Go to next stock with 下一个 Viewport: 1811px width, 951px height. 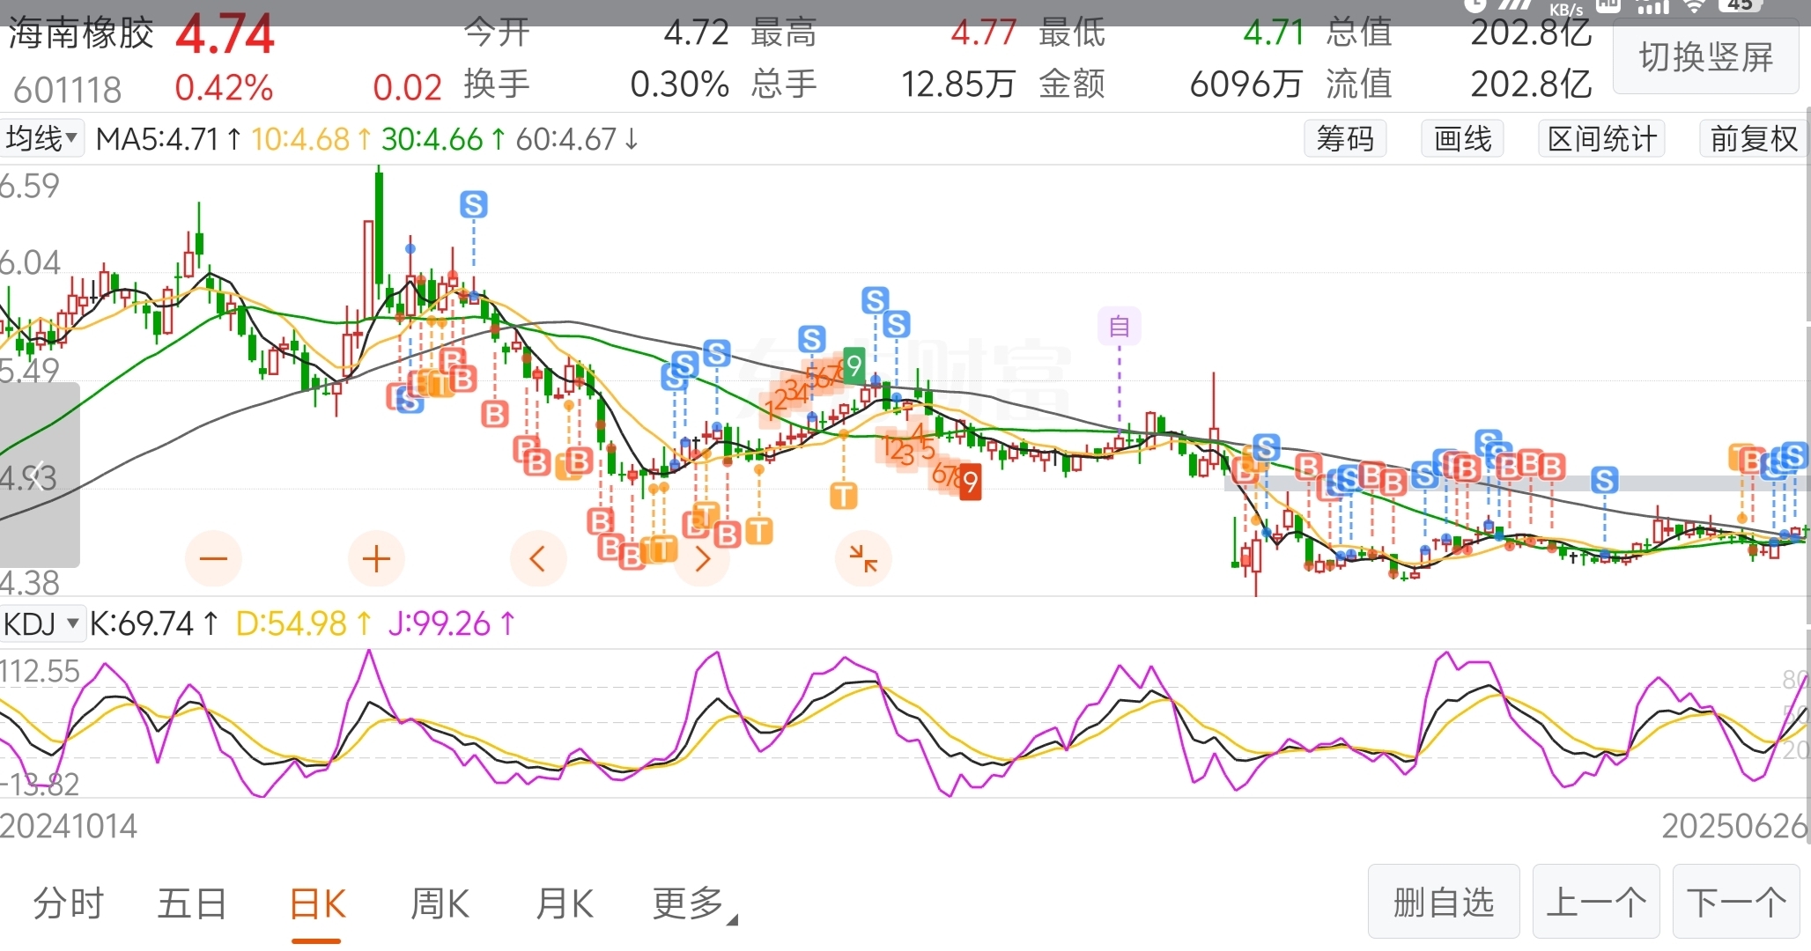1736,902
